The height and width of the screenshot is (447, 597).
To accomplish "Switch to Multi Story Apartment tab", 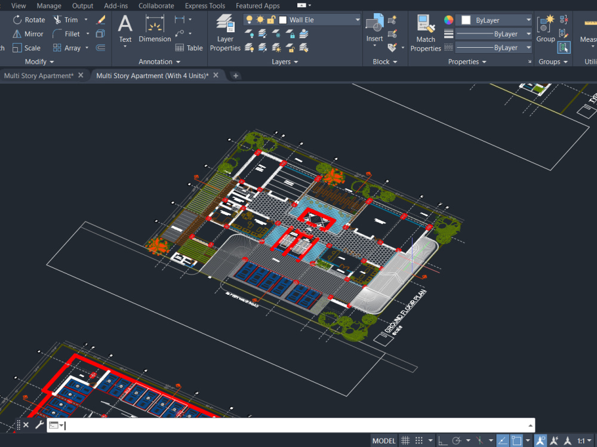I will [x=39, y=76].
